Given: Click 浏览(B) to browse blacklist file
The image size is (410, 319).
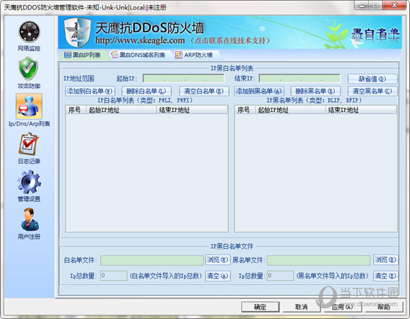Looking at the screenshot, I should [x=385, y=260].
